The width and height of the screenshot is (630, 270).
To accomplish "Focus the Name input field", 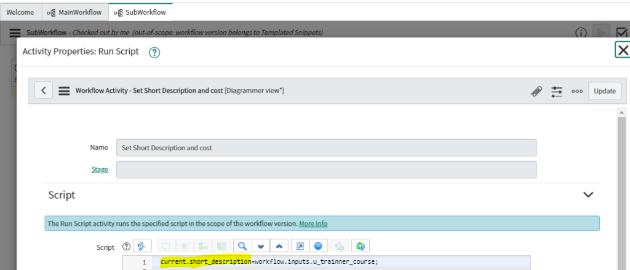I will coord(326,147).
